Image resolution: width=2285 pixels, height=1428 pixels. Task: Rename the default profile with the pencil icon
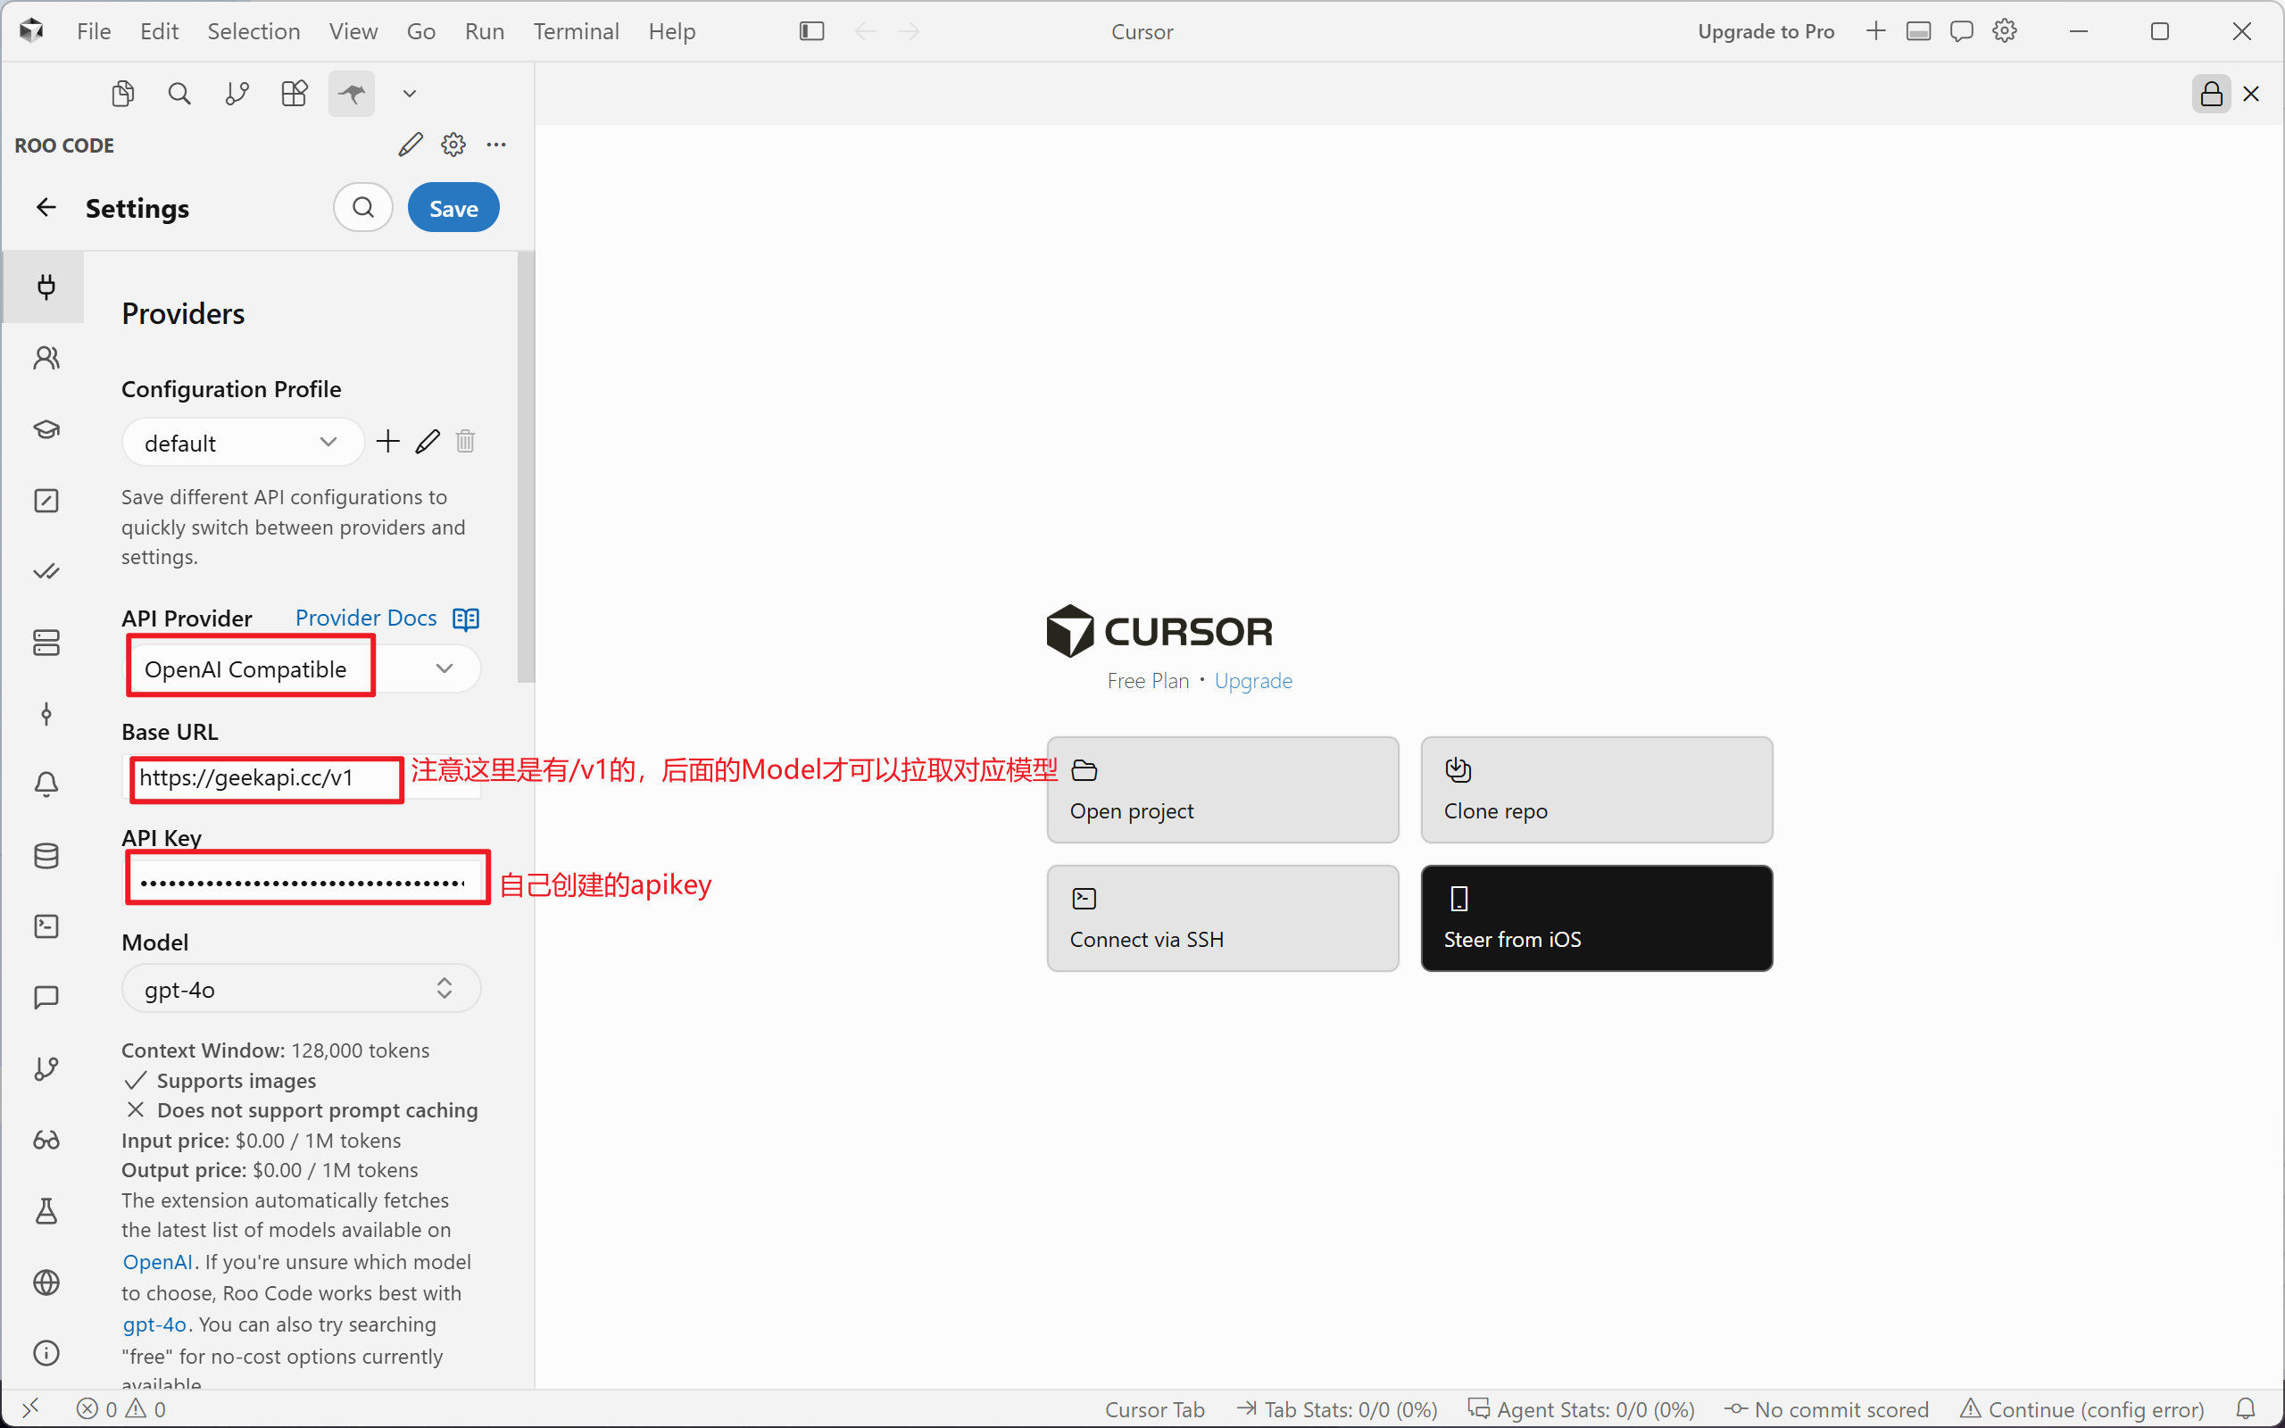pos(428,441)
